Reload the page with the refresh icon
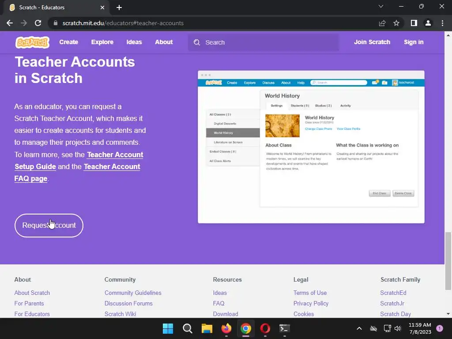This screenshot has height=339, width=452. coord(38,23)
